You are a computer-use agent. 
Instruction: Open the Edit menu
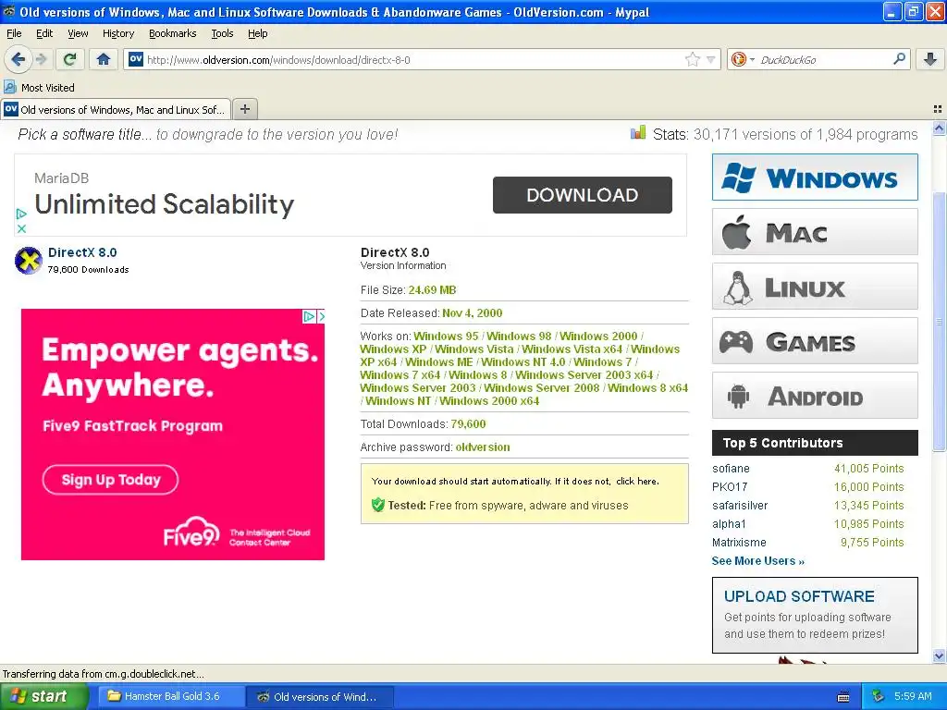44,33
